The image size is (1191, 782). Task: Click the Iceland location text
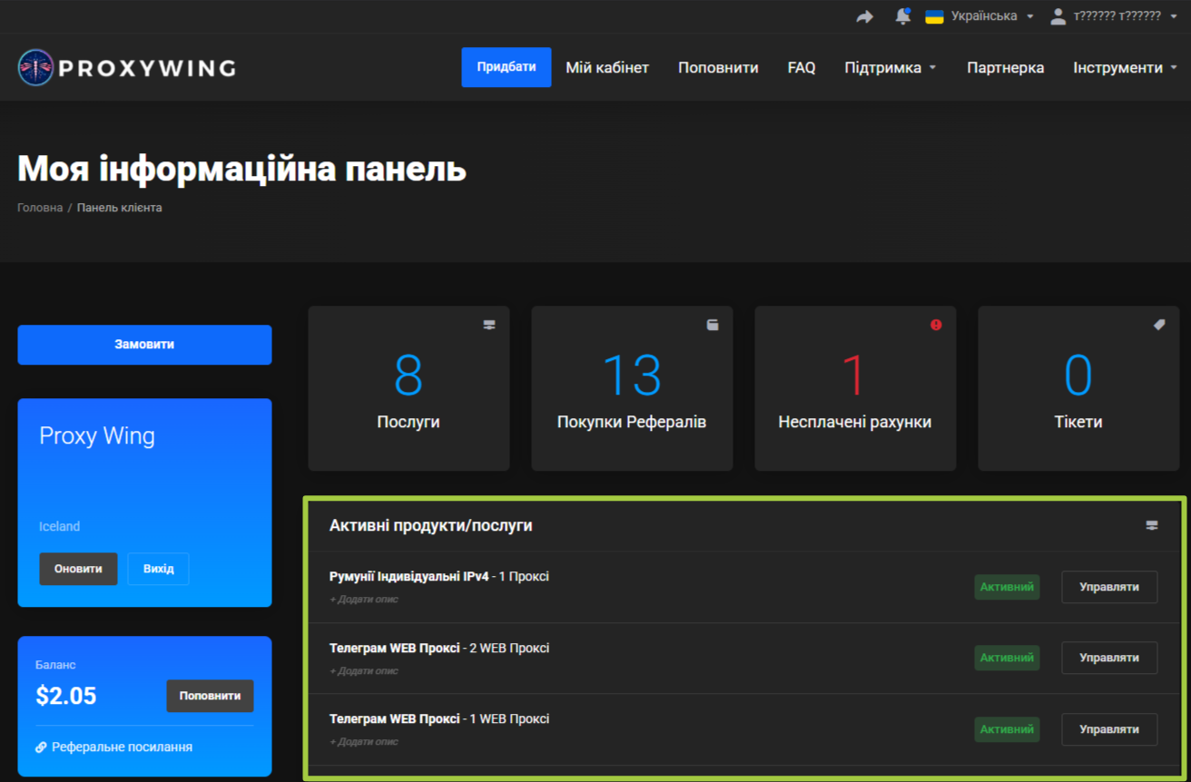click(x=60, y=526)
